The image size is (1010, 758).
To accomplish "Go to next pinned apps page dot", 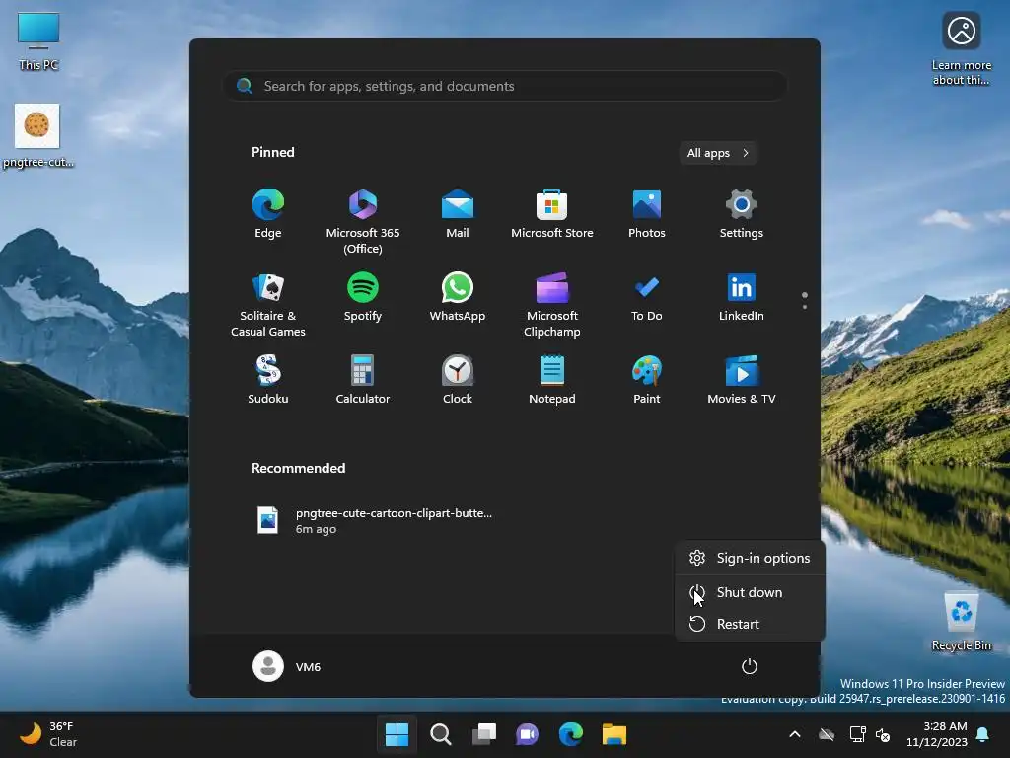I will (805, 307).
